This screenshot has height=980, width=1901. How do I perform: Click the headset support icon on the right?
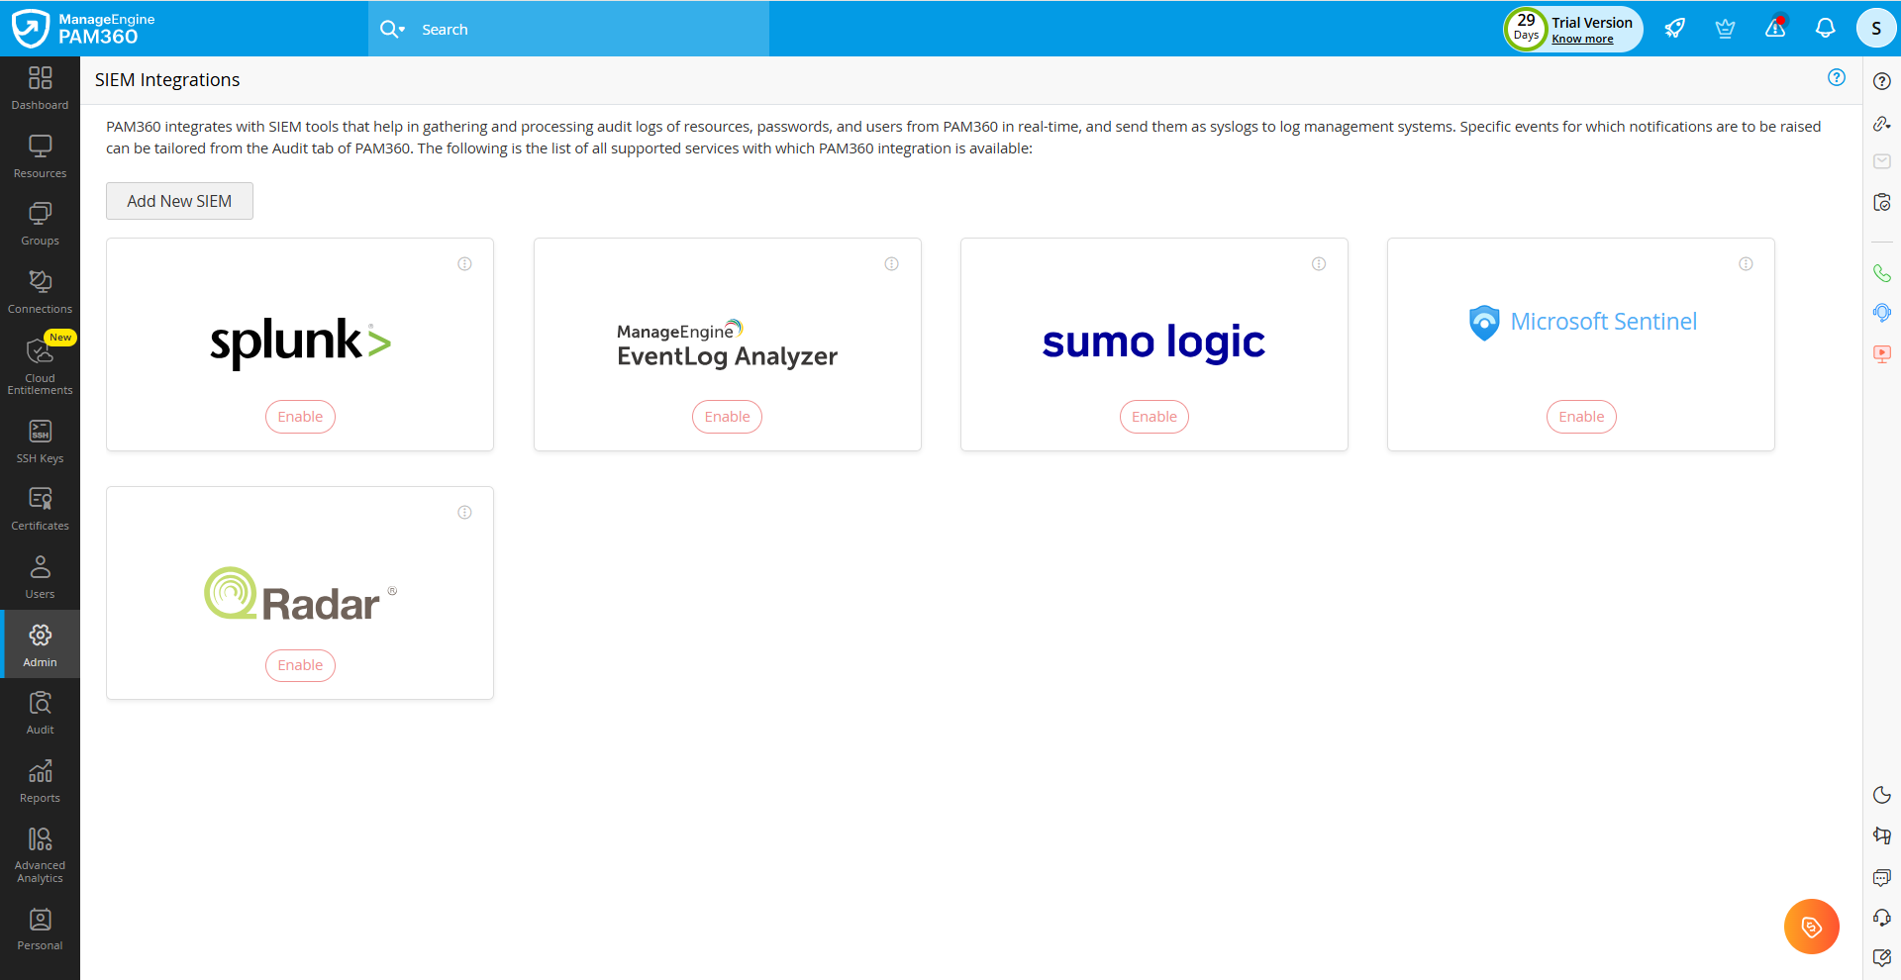tap(1882, 918)
